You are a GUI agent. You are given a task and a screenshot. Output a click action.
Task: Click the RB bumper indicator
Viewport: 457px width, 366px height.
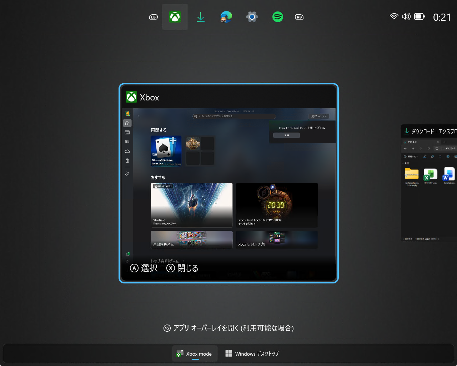pyautogui.click(x=299, y=17)
